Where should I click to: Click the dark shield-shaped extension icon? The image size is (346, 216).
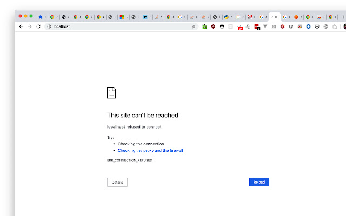point(291,26)
